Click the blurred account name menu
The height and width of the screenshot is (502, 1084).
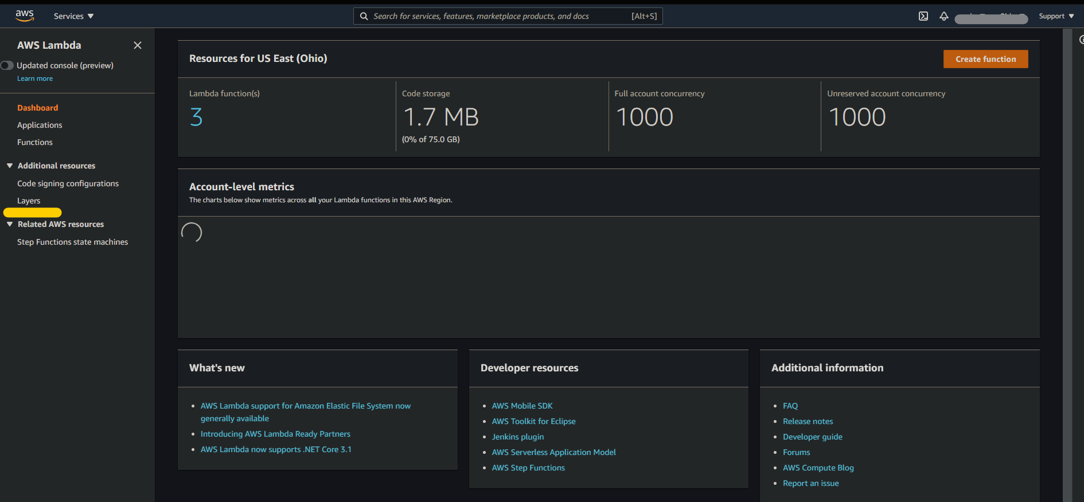click(991, 18)
